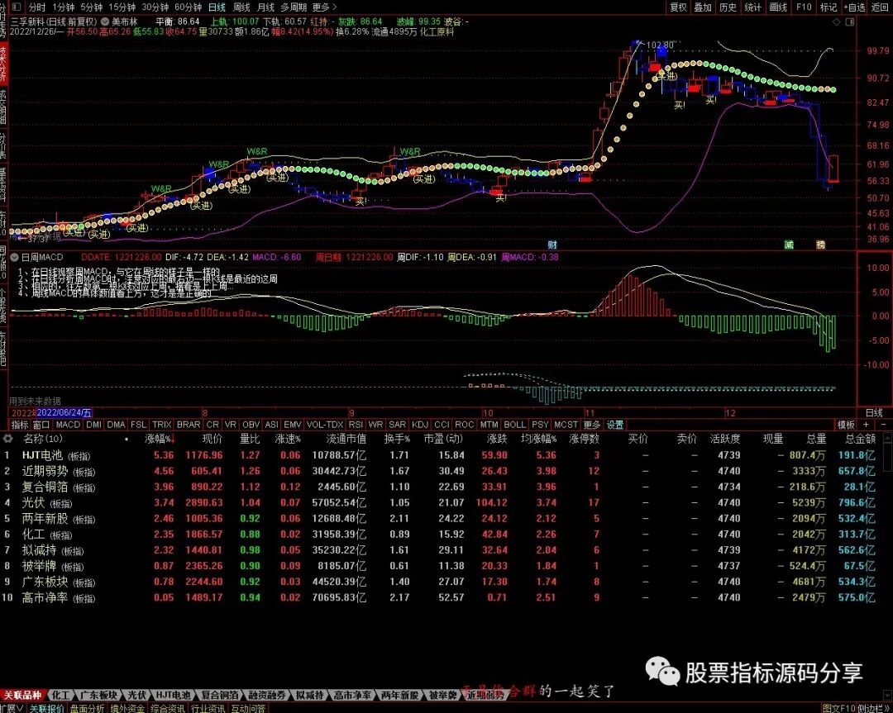Open the 盘面分析 bottom tab

click(87, 708)
